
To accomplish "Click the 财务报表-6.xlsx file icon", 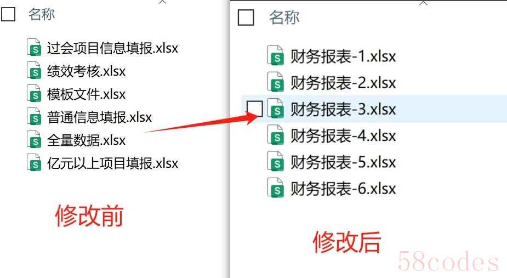I will coord(276,188).
